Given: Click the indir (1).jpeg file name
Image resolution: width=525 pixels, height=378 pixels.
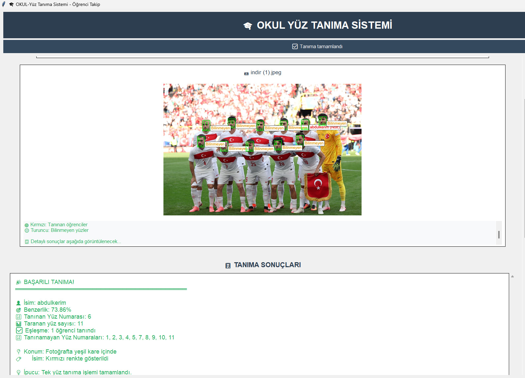Looking at the screenshot, I should [x=266, y=73].
